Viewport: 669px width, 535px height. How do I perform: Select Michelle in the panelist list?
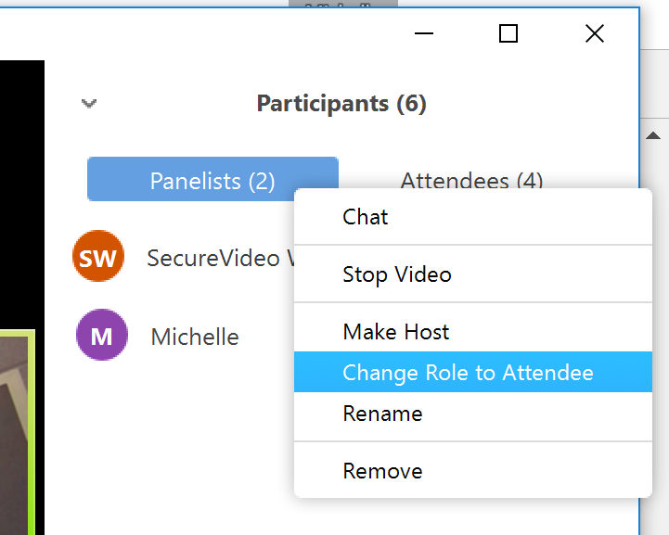pyautogui.click(x=195, y=337)
